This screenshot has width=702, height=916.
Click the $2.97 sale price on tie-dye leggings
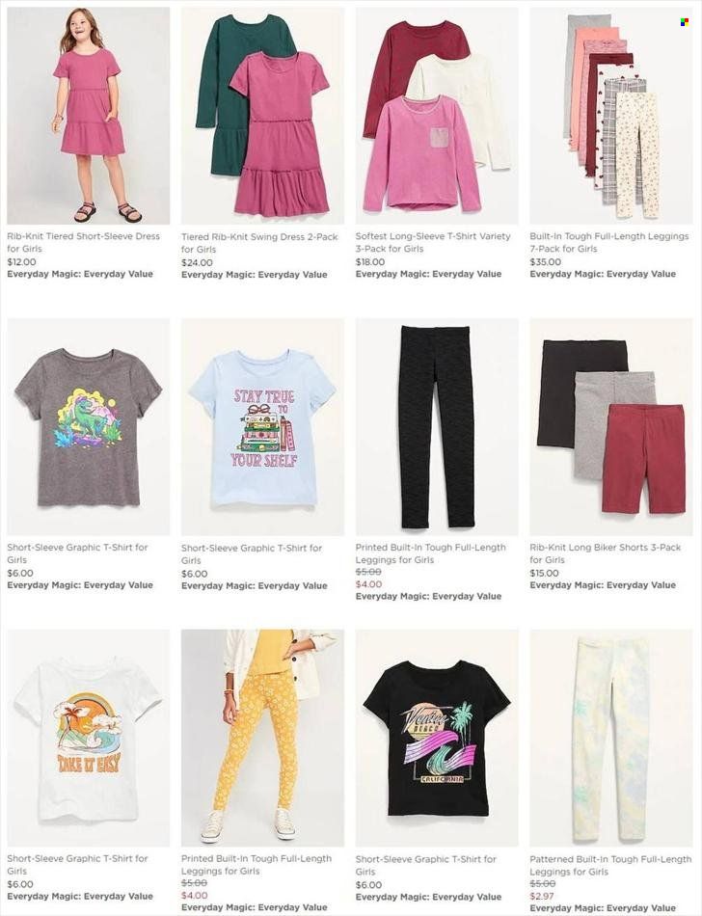(542, 896)
